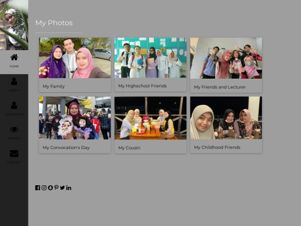Open the LinkedIn social icon

pos(69,187)
